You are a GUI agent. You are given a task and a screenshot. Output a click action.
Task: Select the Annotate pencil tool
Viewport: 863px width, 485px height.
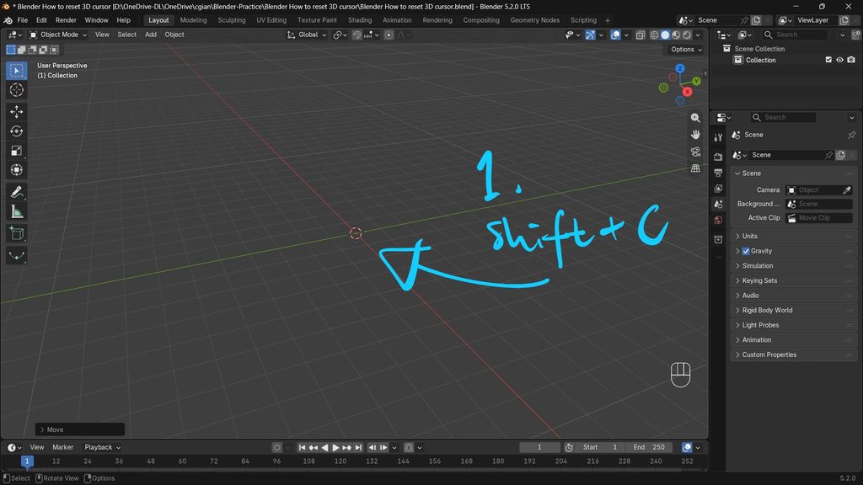17,192
